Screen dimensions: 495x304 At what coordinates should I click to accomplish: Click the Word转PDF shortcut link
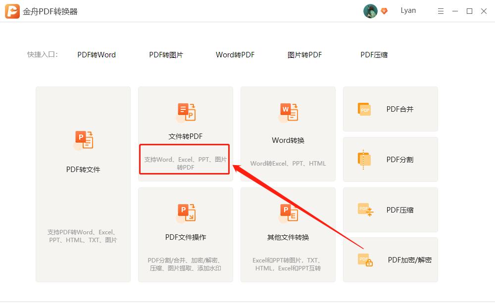(x=234, y=55)
